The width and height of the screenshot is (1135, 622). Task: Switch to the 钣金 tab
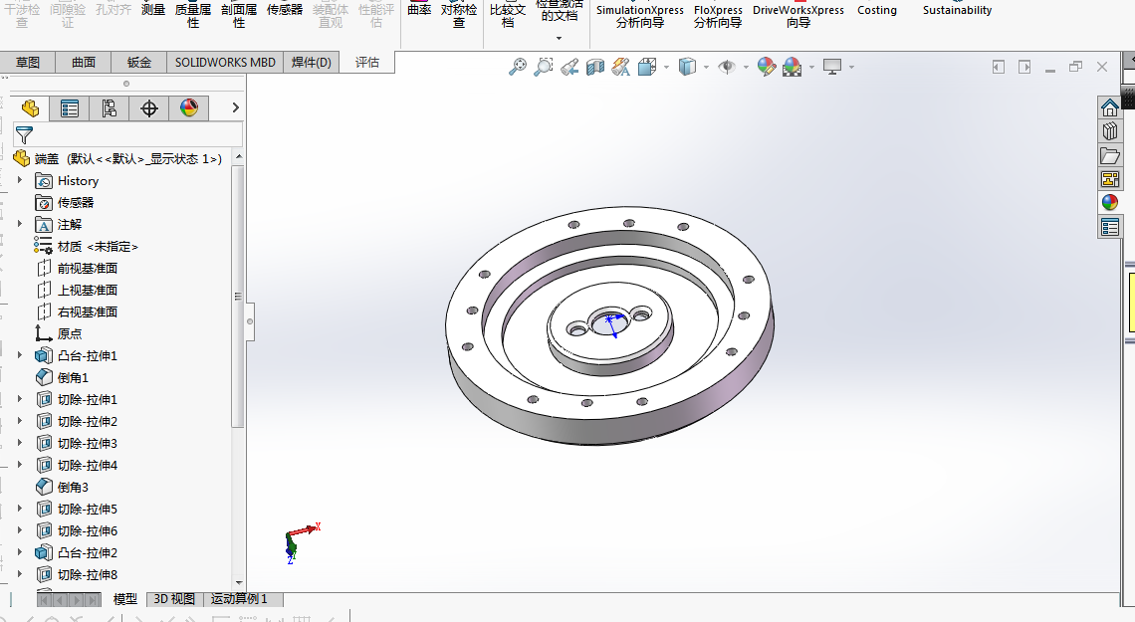(x=139, y=62)
